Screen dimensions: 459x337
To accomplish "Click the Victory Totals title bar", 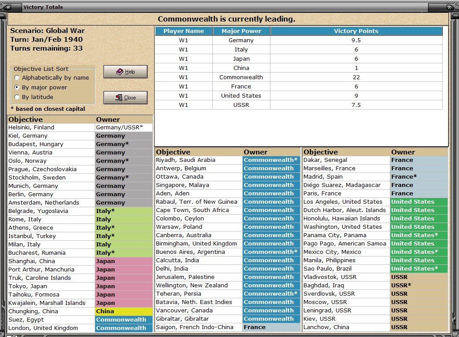I will [226, 7].
